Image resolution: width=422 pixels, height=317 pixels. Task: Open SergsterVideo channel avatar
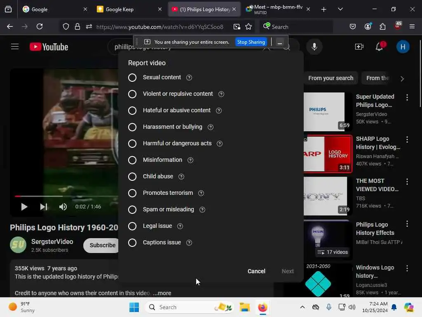click(18, 245)
